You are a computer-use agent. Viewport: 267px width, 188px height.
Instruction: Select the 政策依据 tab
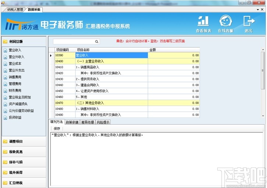tap(72, 122)
